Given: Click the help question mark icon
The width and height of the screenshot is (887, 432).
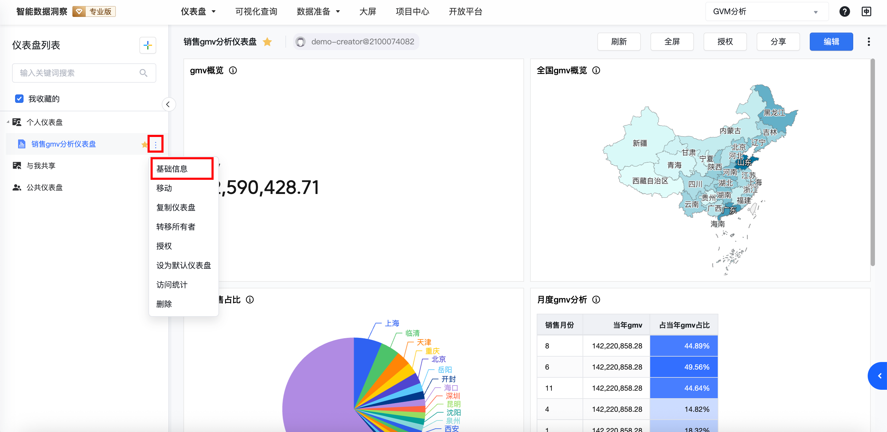Looking at the screenshot, I should pyautogui.click(x=844, y=12).
